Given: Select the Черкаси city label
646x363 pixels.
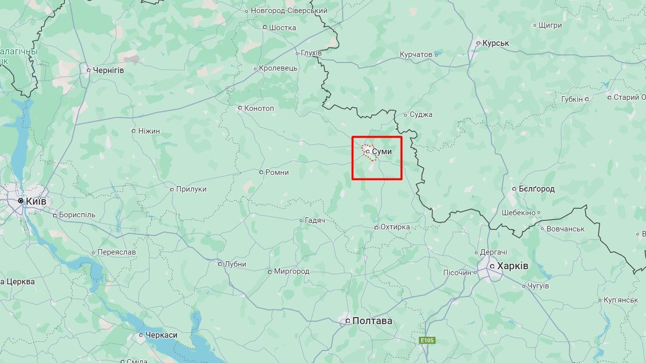Looking at the screenshot, I should point(161,335).
